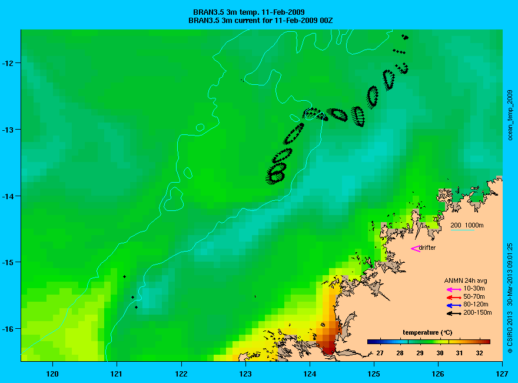Image resolution: width=518 pixels, height=383 pixels.
Task: Click the magenta drifter arrow marker in legend
Action: 415,249
